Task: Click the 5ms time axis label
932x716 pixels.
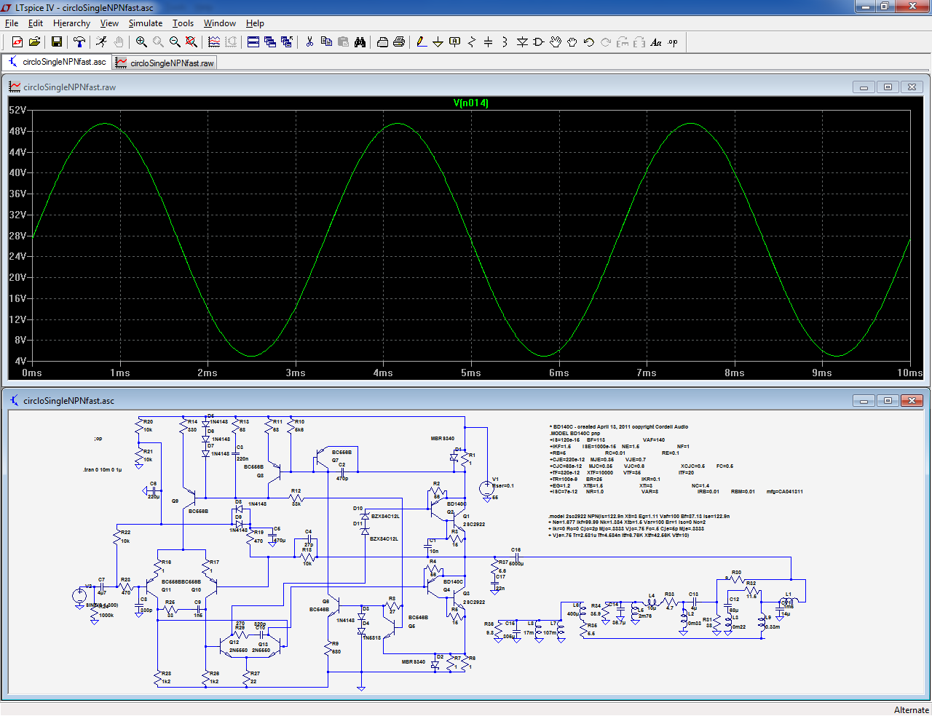Action: (471, 373)
